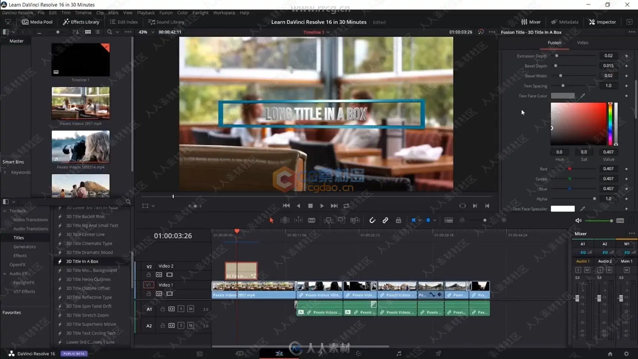Screen dimensions: 638x359
Task: Select the Timeline 1 thumbnail in media pool
Action: [x=80, y=60]
